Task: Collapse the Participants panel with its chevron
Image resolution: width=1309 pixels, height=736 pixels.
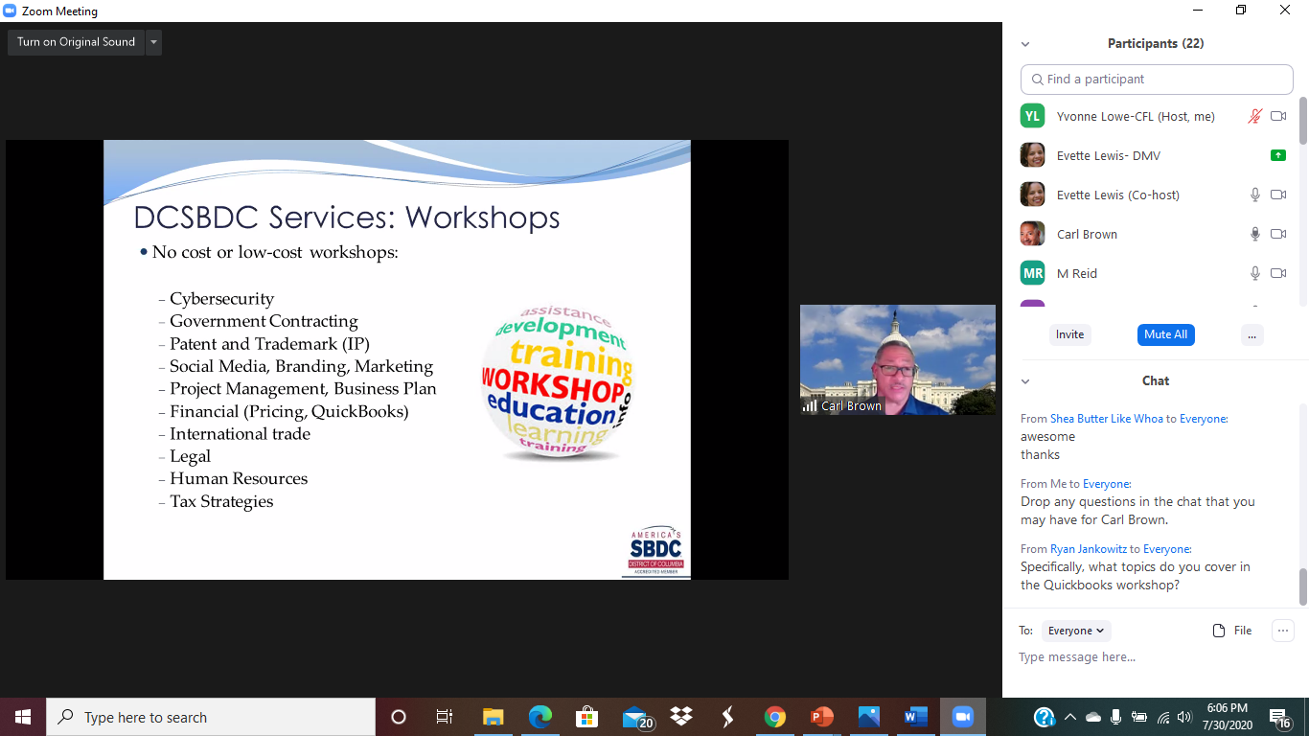Action: [x=1025, y=44]
